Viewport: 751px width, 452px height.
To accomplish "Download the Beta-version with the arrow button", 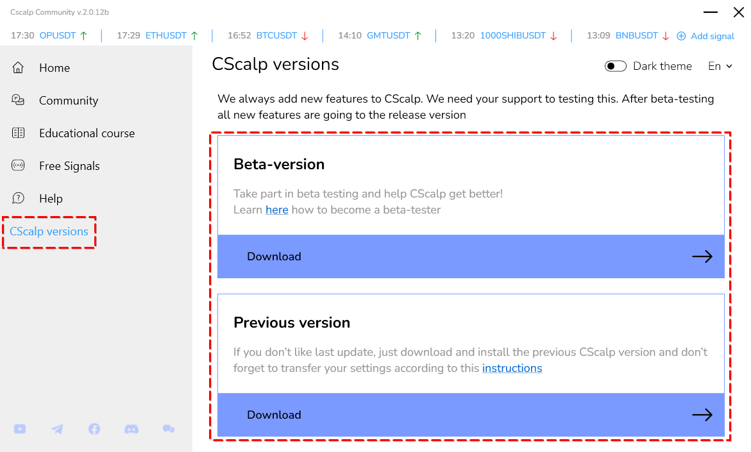I will click(x=702, y=256).
